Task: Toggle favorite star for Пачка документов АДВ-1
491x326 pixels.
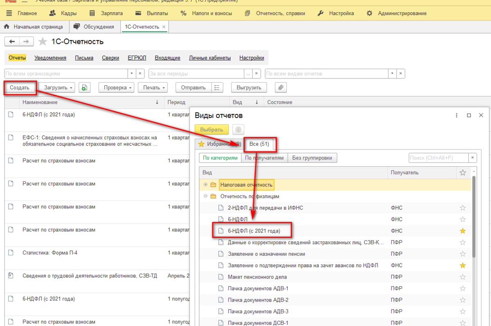Action: (463, 288)
